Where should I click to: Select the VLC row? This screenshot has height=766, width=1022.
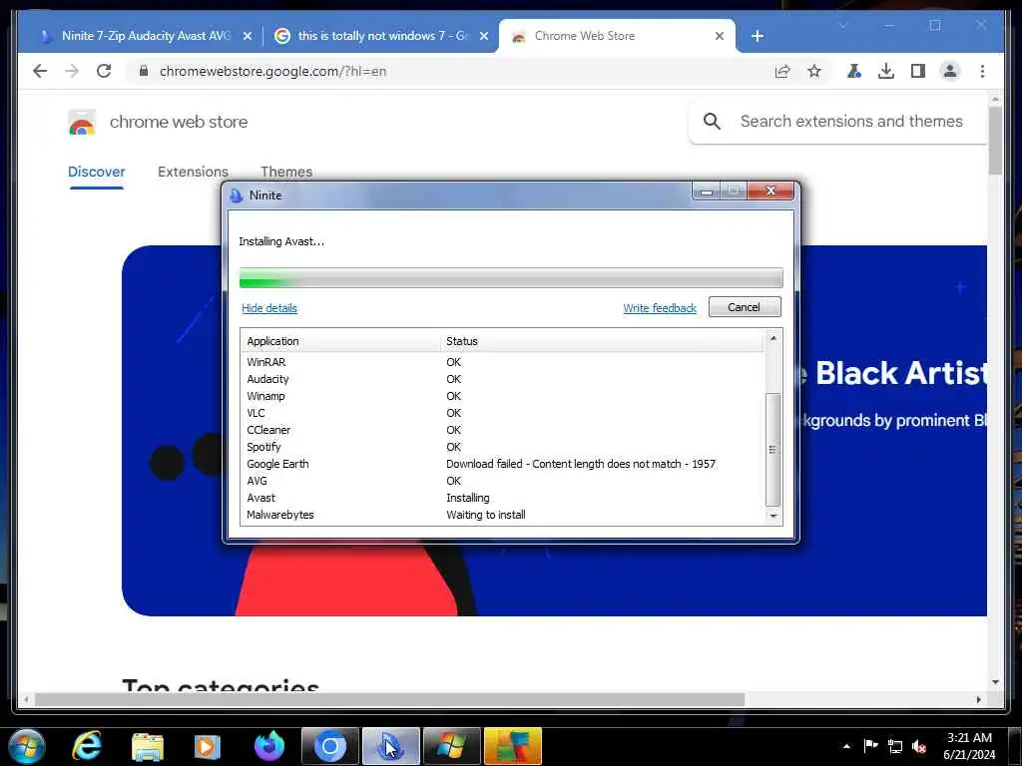point(502,413)
